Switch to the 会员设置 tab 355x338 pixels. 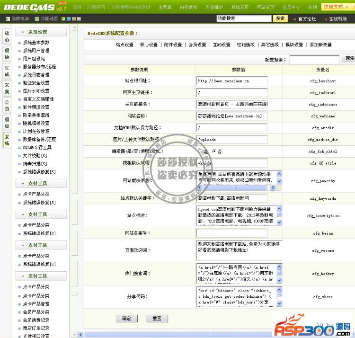click(x=197, y=45)
